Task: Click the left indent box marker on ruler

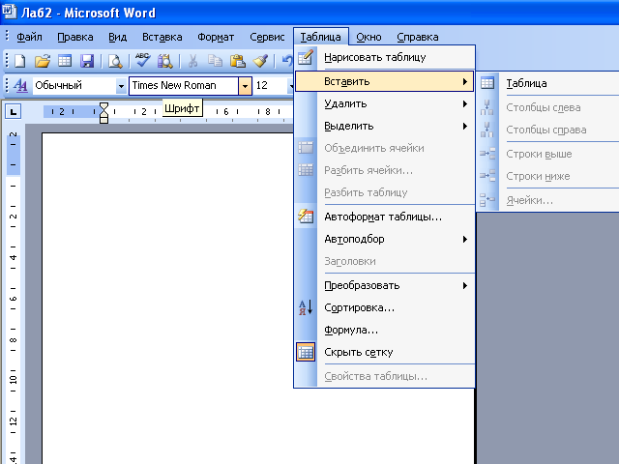Action: pos(103,120)
